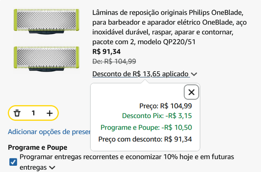Open "Adicionar opções de presente" link
261x172 pixels.
[49, 131]
